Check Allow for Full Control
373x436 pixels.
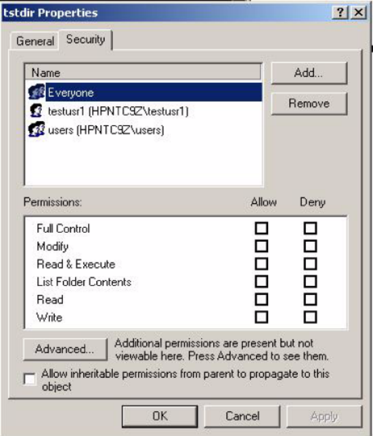point(261,229)
